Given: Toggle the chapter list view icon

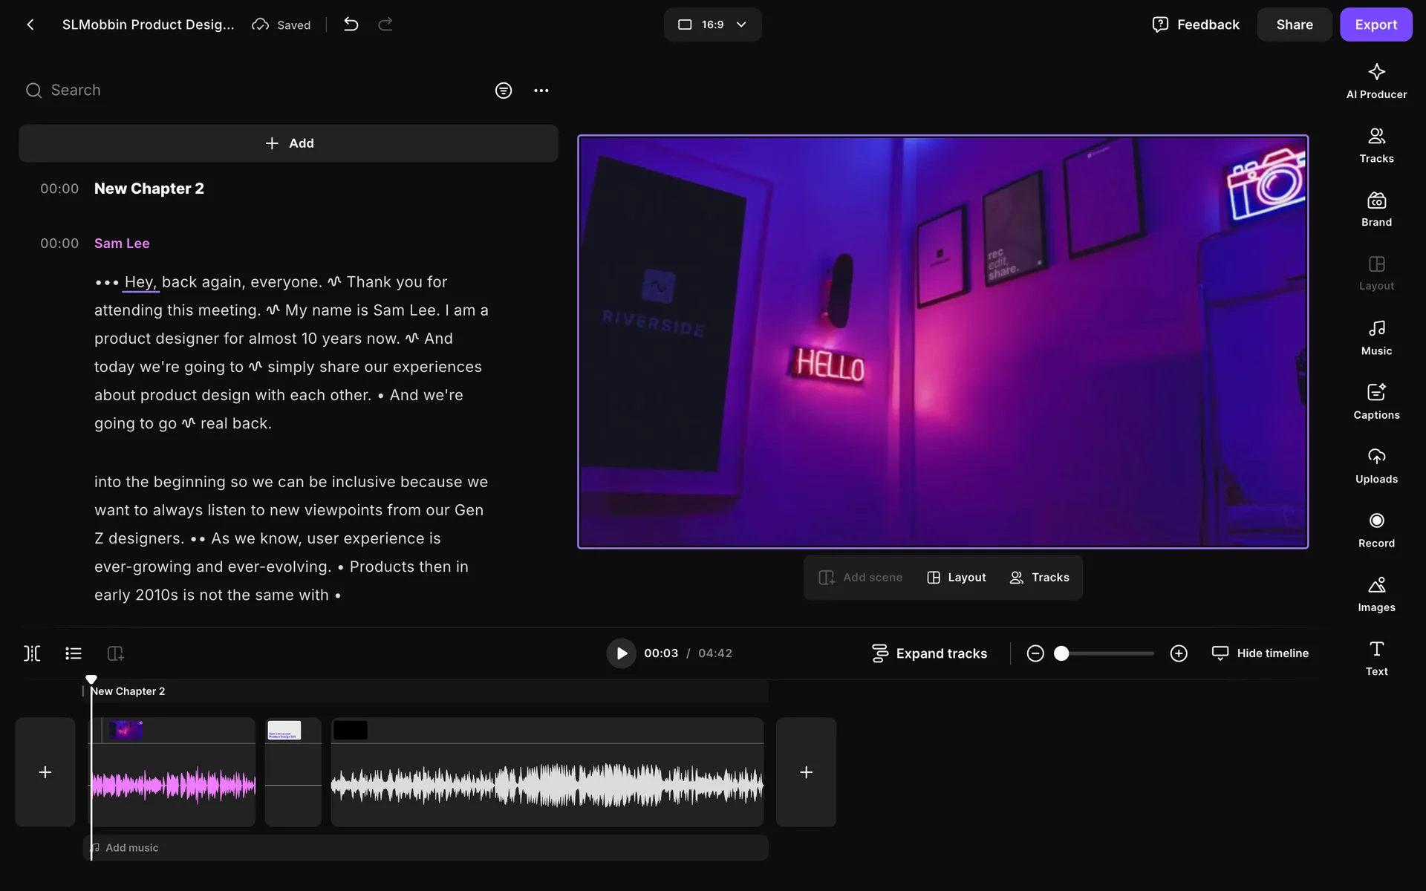Looking at the screenshot, I should (74, 653).
